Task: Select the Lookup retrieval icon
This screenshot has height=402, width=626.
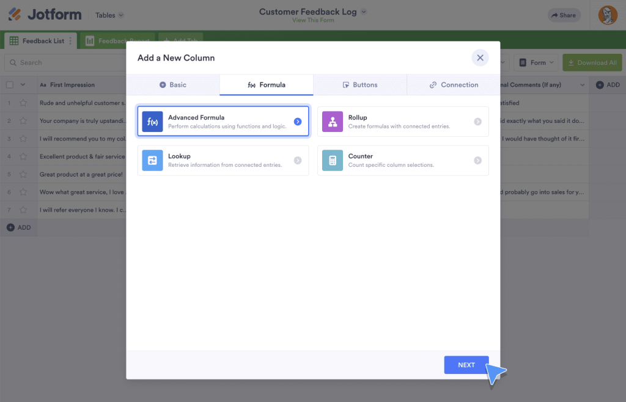Action: tap(152, 160)
